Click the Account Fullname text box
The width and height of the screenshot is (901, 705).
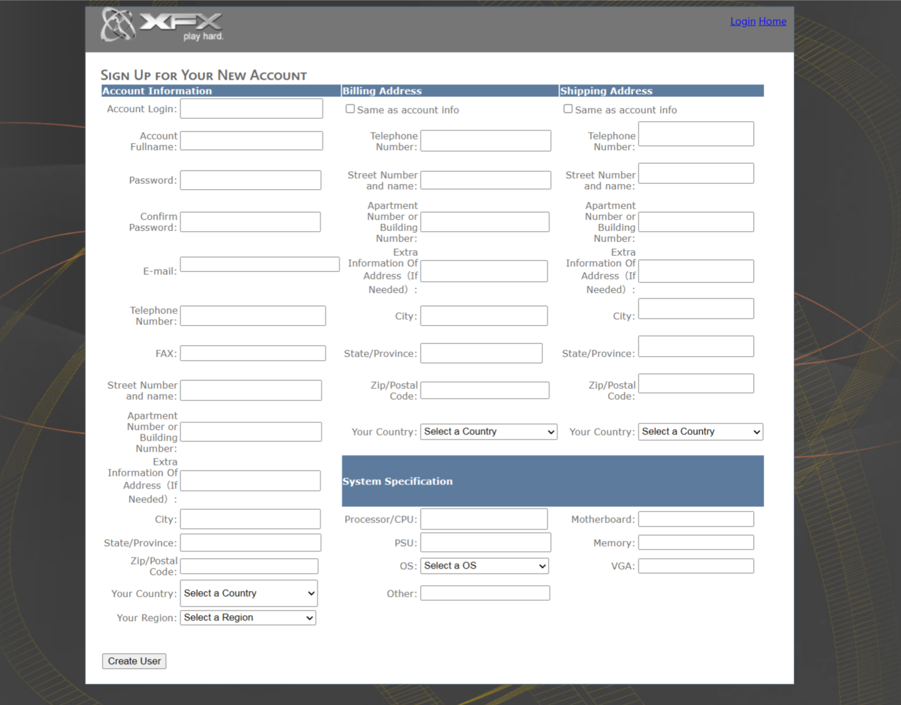click(251, 141)
